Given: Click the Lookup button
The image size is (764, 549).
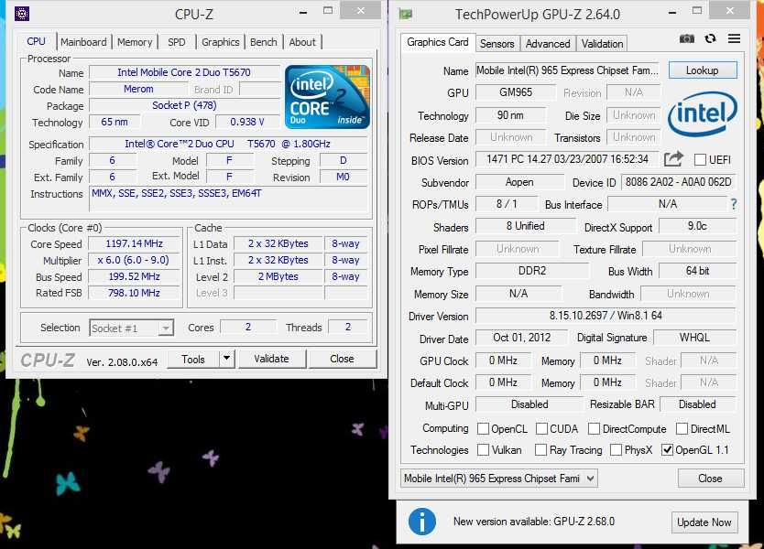Looking at the screenshot, I should (x=702, y=70).
